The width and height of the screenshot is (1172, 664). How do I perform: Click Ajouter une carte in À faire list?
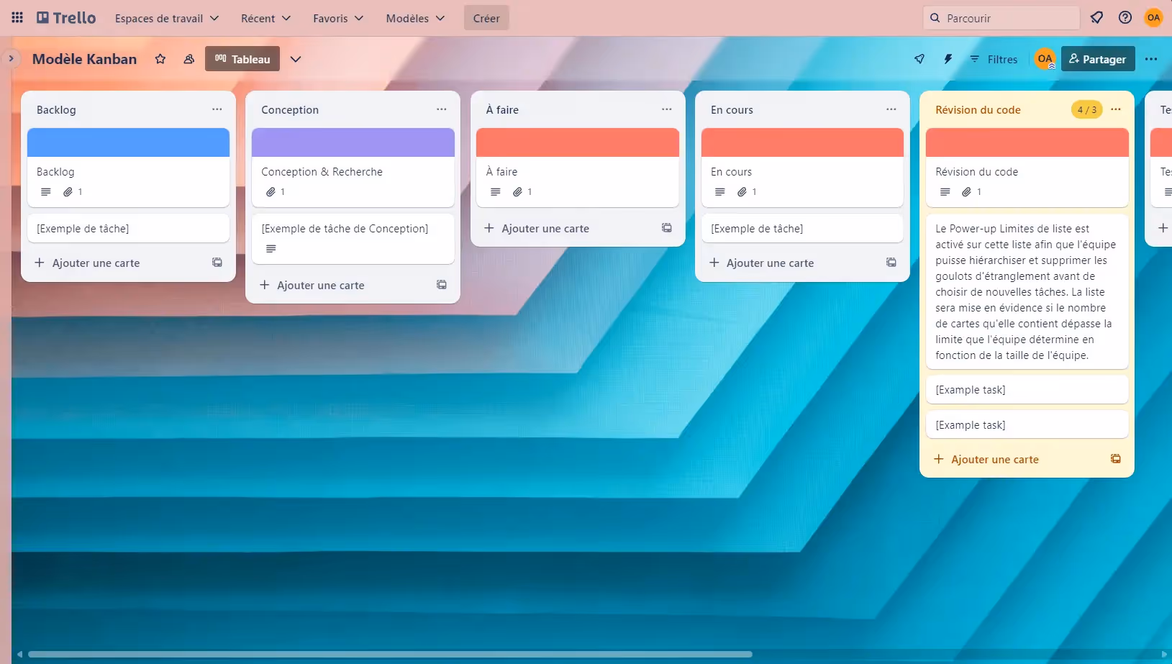[545, 228]
